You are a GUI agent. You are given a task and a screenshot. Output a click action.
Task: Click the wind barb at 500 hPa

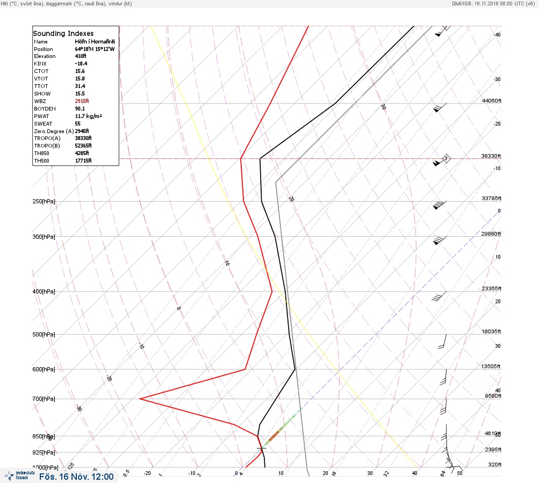[442, 341]
